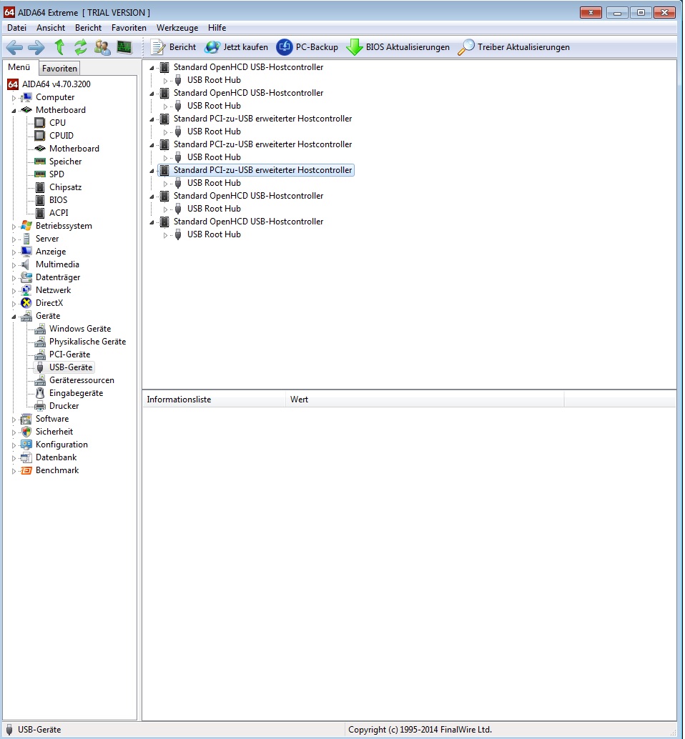This screenshot has height=739, width=685.
Task: Expand the Sicherheit node
Action: pyautogui.click(x=14, y=432)
